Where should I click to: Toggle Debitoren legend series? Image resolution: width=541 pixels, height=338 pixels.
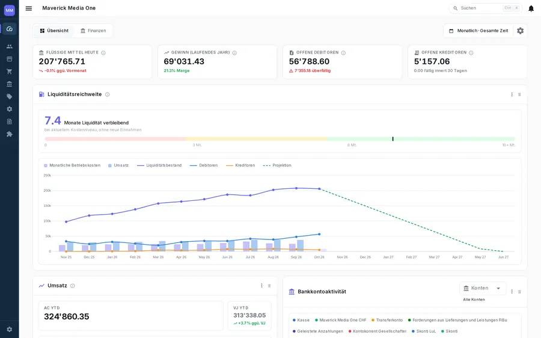tap(204, 165)
